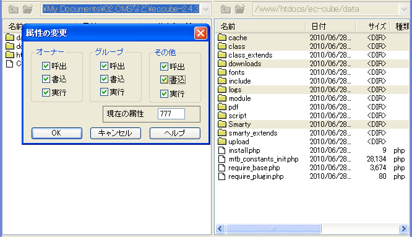
Task: Click the 28,134 size value
Action: (376, 159)
